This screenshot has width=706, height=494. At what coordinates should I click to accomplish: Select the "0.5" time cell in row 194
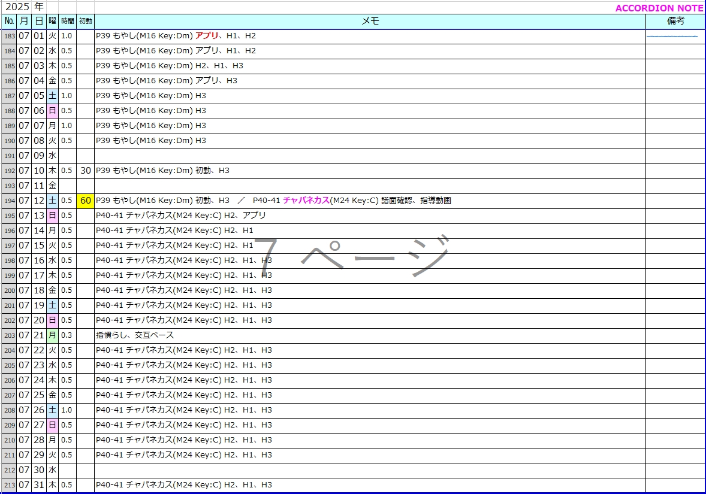pos(68,201)
